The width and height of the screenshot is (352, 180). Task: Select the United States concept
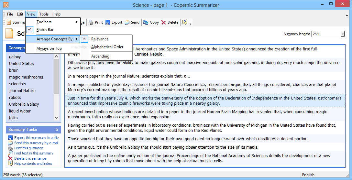pos(21,63)
